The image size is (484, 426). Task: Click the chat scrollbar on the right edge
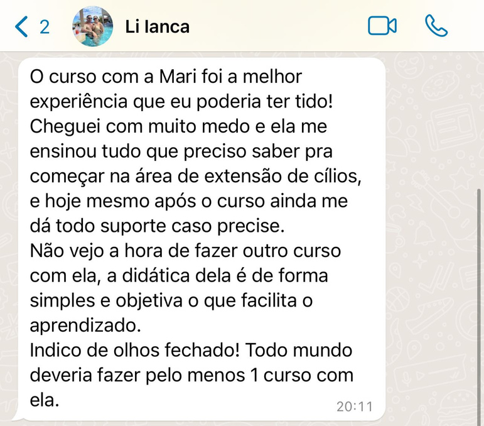(x=479, y=283)
